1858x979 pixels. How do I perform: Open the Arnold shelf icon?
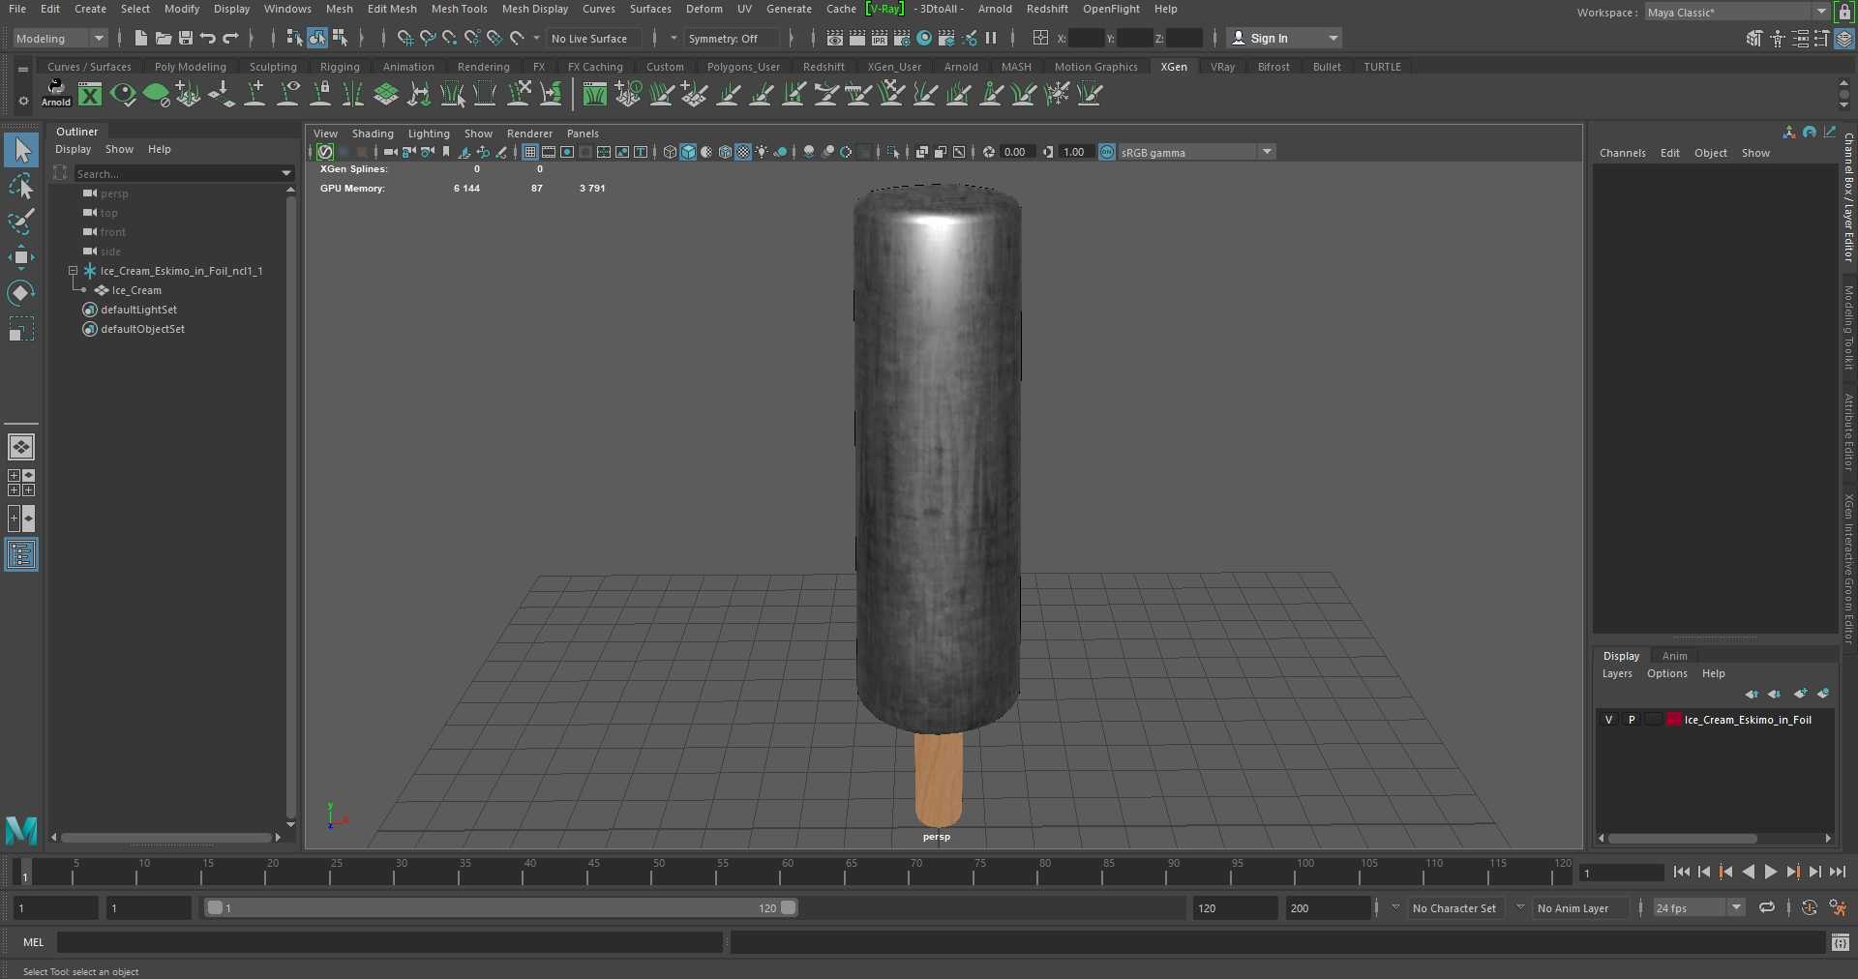pyautogui.click(x=56, y=93)
